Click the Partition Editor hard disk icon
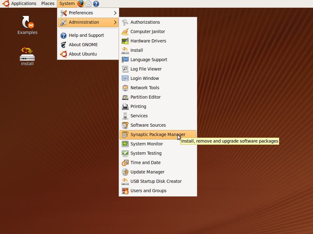The height and width of the screenshot is (234, 313). pos(125,97)
